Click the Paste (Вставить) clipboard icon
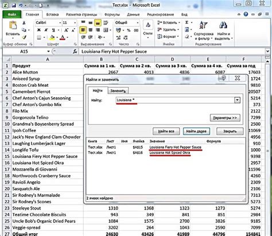This screenshot has width=272, height=236. [13, 26]
